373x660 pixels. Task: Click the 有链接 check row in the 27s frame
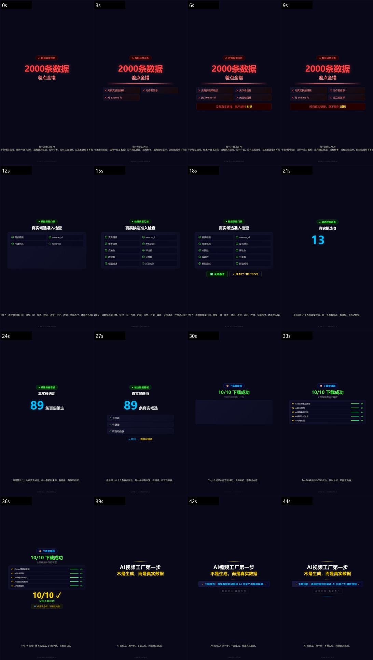click(x=140, y=425)
